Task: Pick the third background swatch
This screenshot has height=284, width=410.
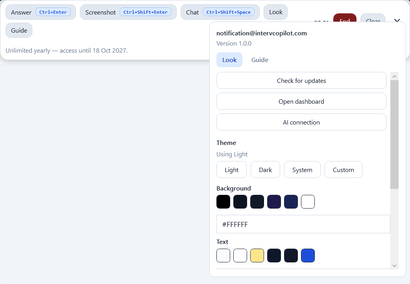Action: pos(257,202)
